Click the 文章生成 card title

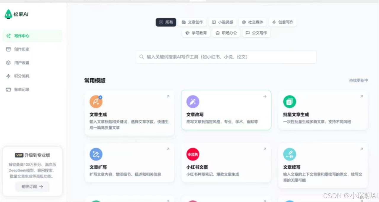point(98,114)
